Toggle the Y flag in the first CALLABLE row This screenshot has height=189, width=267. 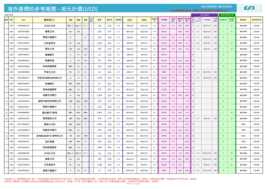tap(192, 27)
